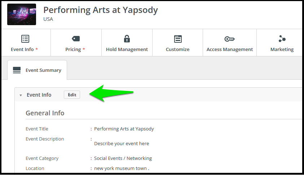
Task: Click the Event Info list icon
Action: pos(25,39)
